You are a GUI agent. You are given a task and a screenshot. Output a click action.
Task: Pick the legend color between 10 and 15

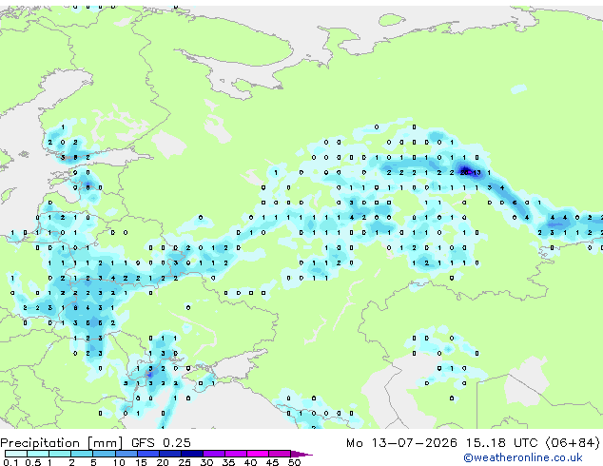pyautogui.click(x=126, y=454)
